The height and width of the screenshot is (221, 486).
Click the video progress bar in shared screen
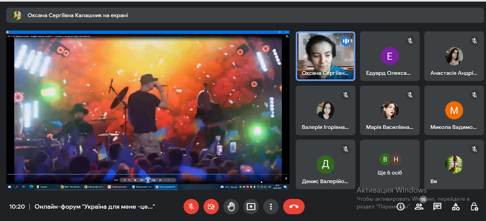(115, 174)
